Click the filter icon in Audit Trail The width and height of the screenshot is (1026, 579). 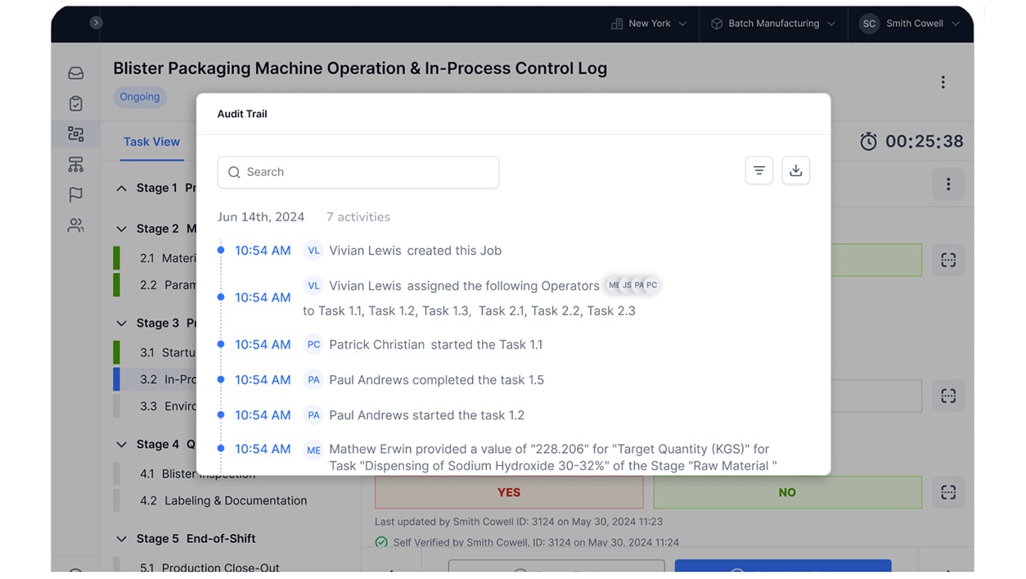(758, 170)
